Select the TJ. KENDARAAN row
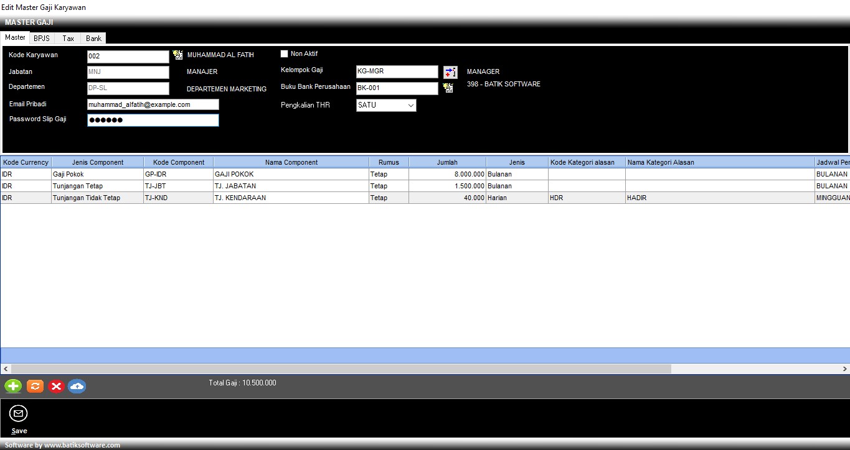Image resolution: width=850 pixels, height=450 pixels. click(291, 198)
